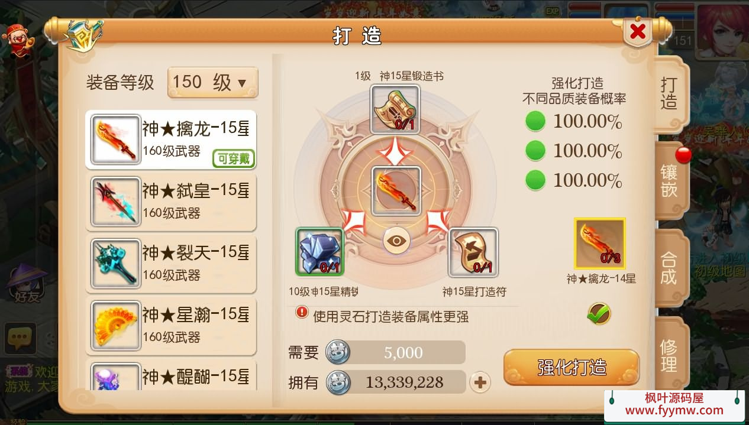This screenshot has height=425, width=749.
Task: Select the blue crystal 精铁 material slot
Action: [319, 252]
